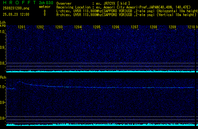Click the Rch 1.0 kHz tick
198x129 pixels.
[3, 87]
